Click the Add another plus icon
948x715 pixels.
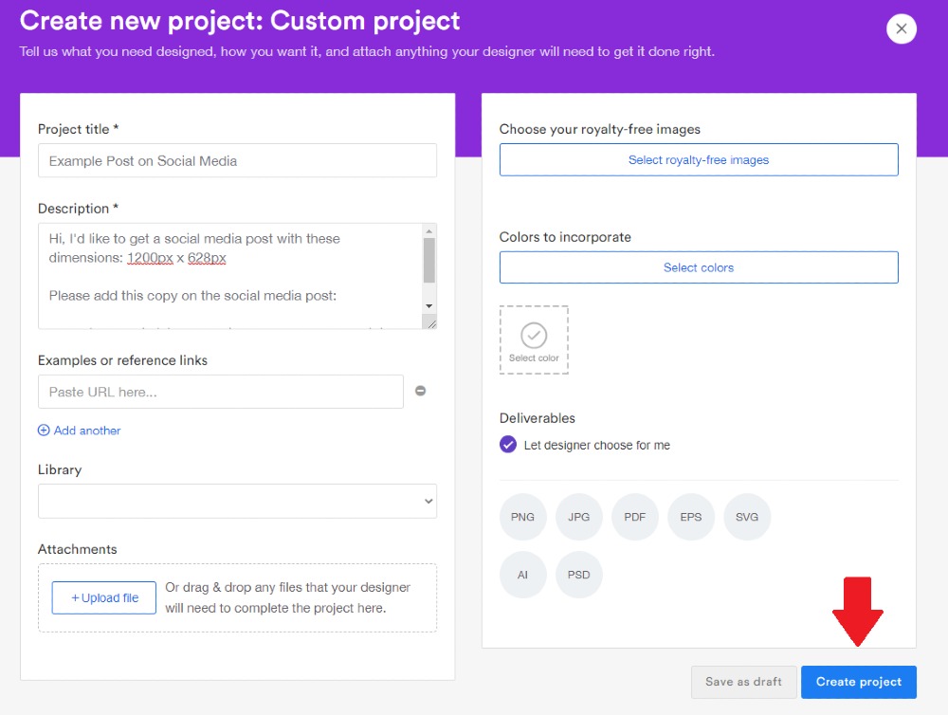tap(44, 431)
